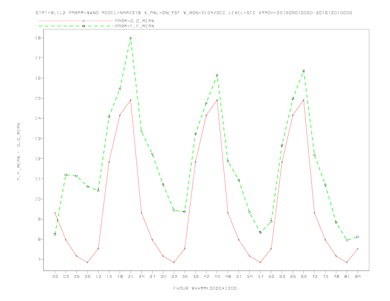This screenshot has width=390, height=301.
Task: Click the green dashed line sample in the legend
Action: pos(76,26)
